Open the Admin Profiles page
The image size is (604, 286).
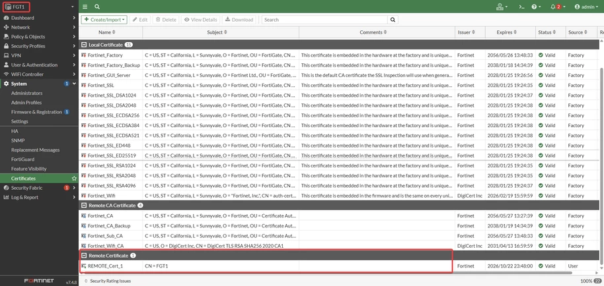pyautogui.click(x=26, y=103)
